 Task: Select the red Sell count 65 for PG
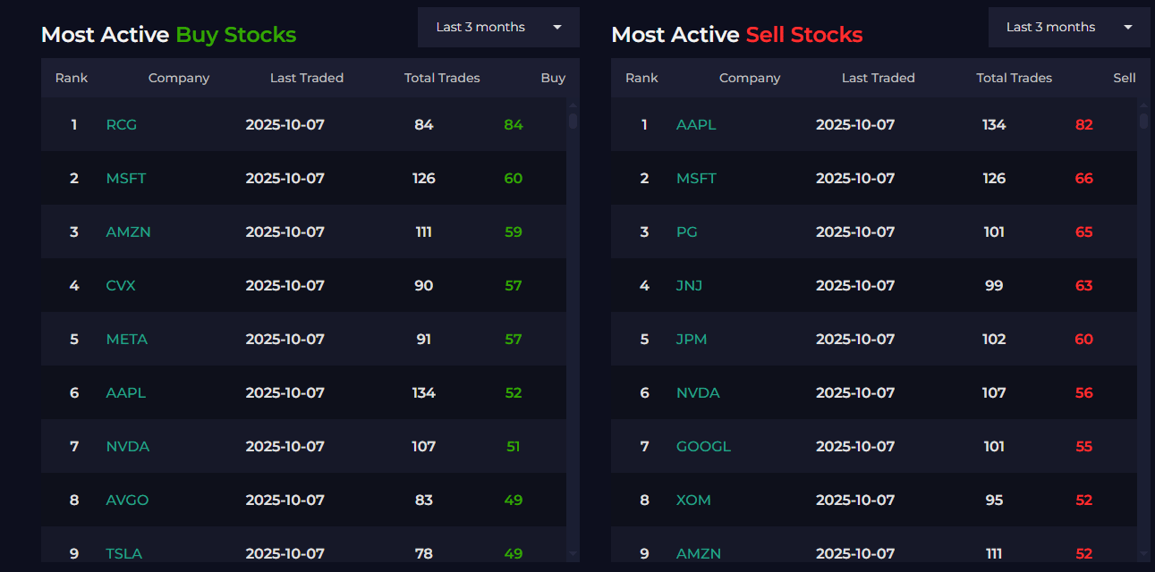1084,231
